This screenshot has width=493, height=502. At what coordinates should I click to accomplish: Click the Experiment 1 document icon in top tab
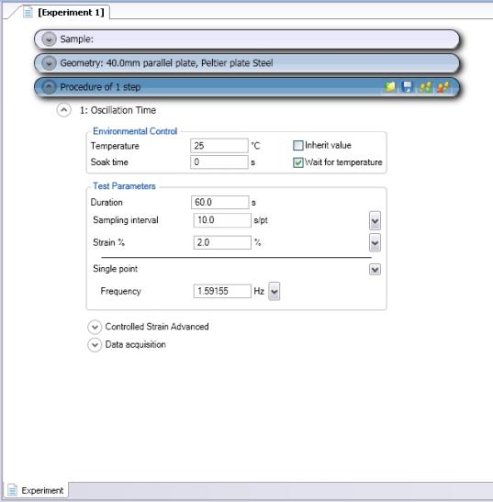28,13
